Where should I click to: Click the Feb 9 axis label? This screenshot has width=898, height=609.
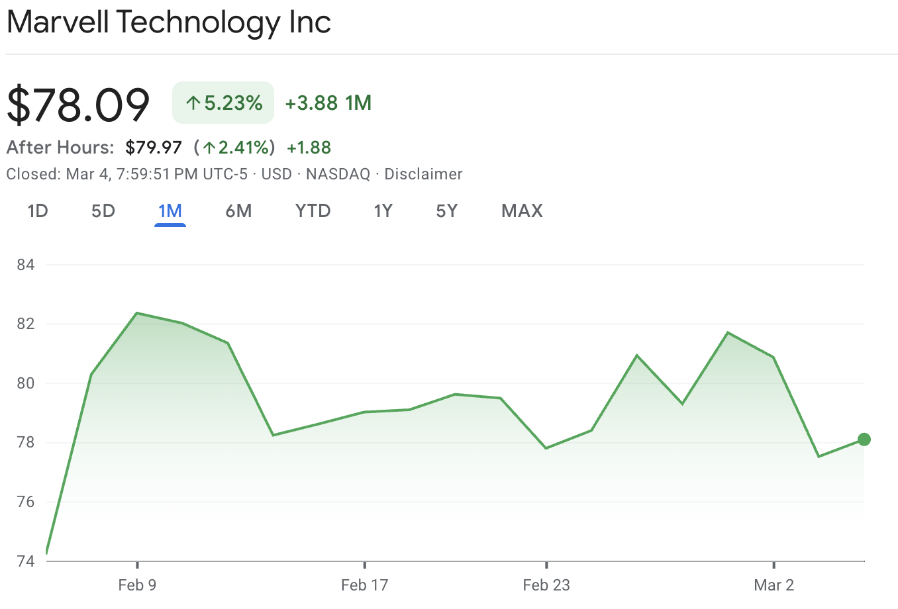[137, 585]
